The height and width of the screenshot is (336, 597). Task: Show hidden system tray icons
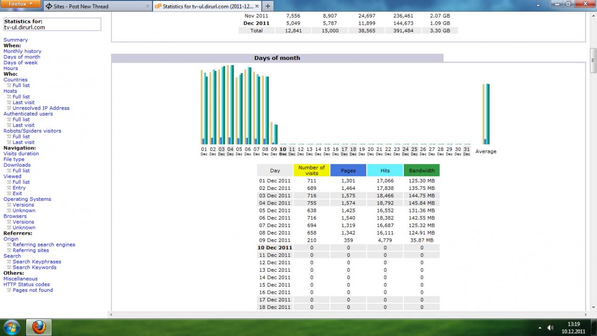point(540,328)
